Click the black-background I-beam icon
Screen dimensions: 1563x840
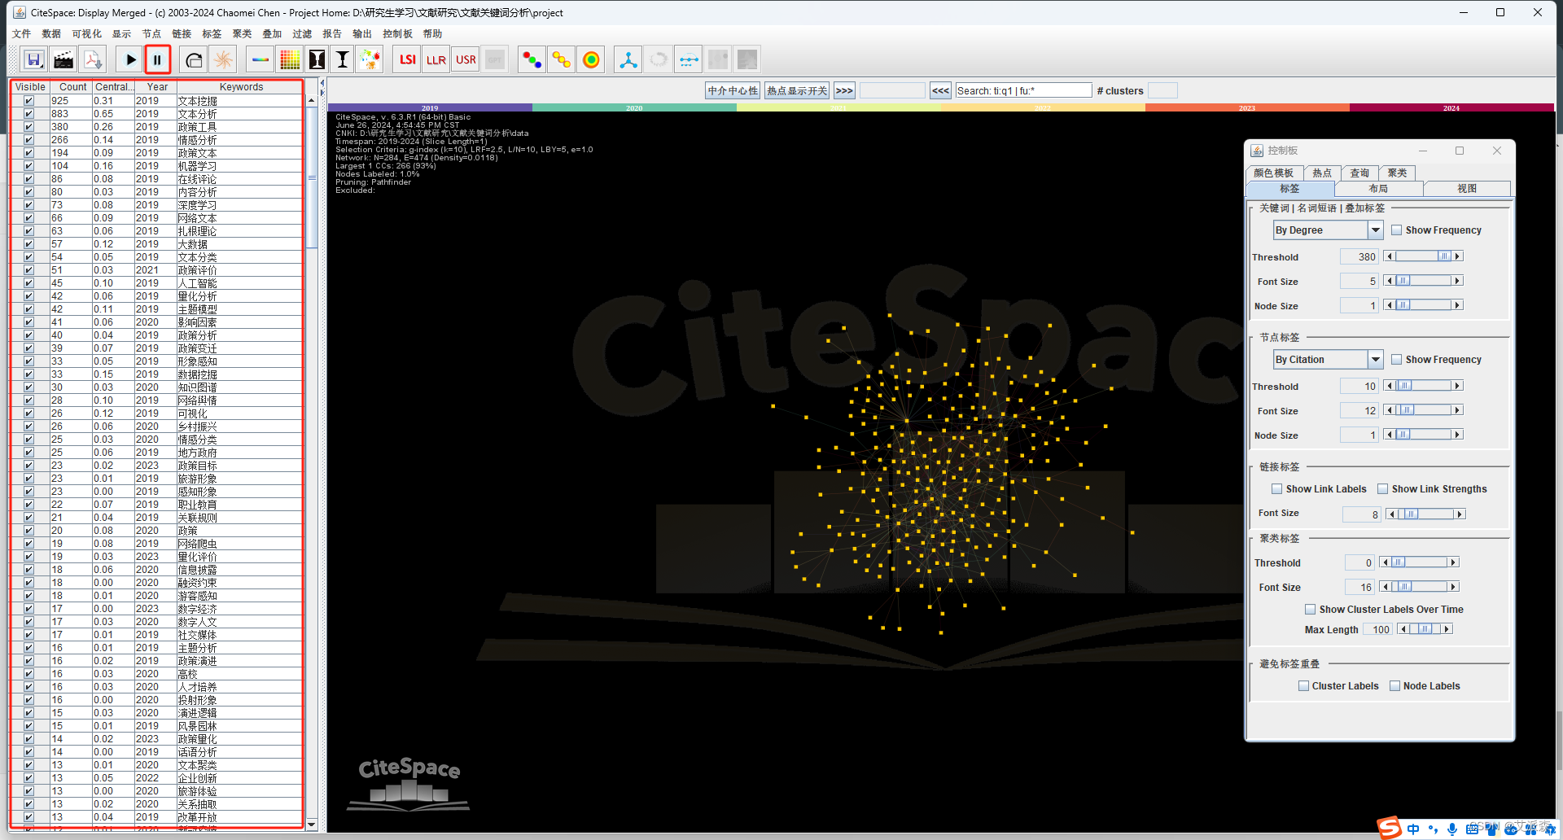[x=317, y=59]
